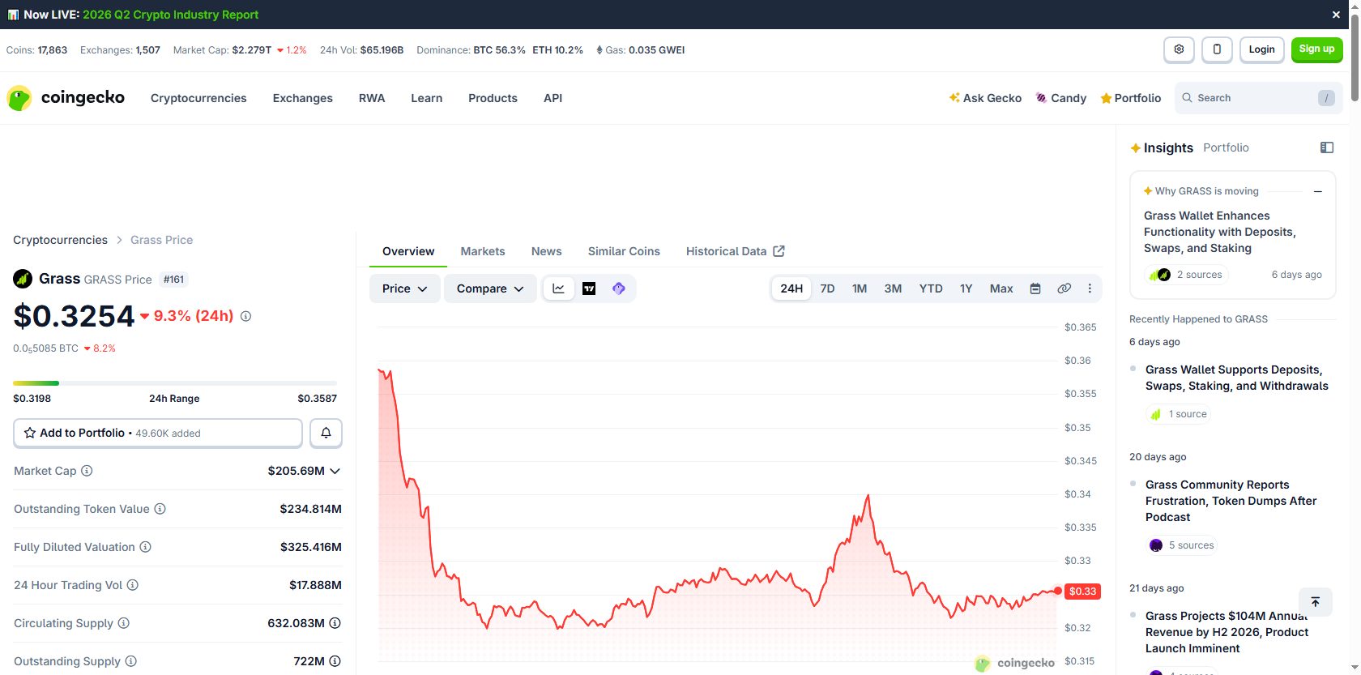The image size is (1361, 675).
Task: Click Circulating Supply label info icon
Action: pos(124,623)
